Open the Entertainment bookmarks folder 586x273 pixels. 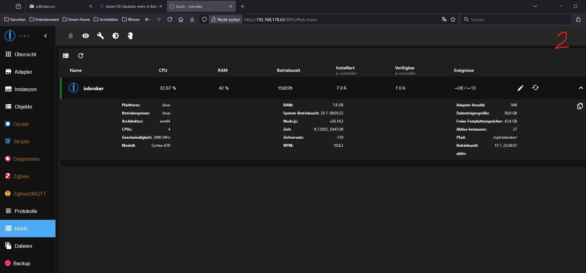44,19
